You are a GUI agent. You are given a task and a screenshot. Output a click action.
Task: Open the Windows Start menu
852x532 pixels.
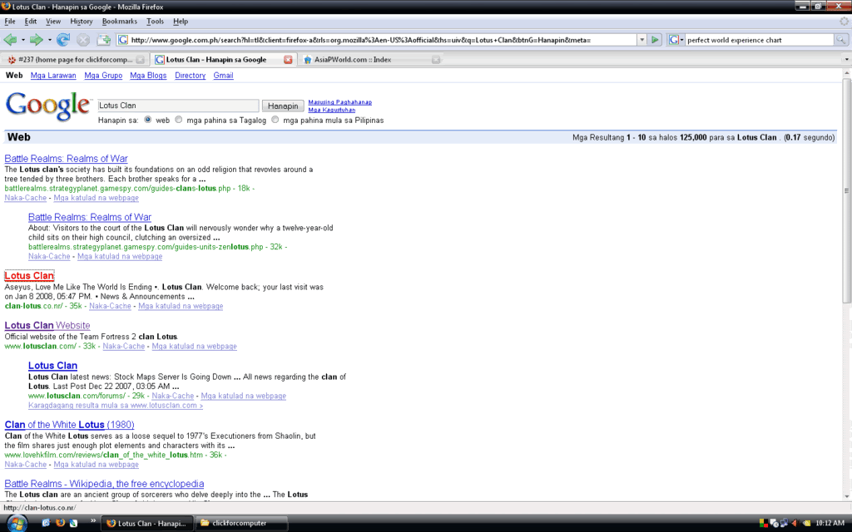click(x=16, y=523)
